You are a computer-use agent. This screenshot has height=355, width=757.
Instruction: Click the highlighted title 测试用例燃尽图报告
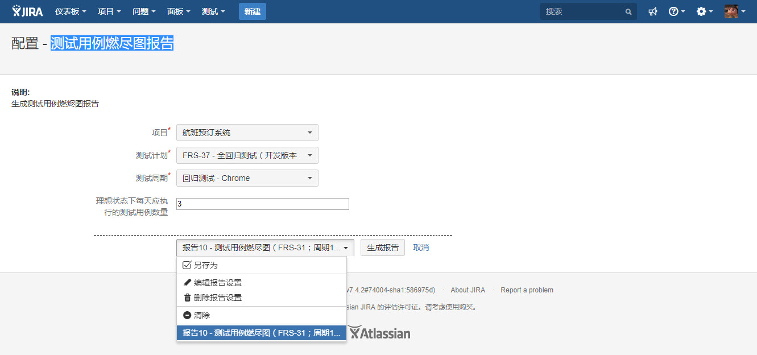click(x=112, y=43)
